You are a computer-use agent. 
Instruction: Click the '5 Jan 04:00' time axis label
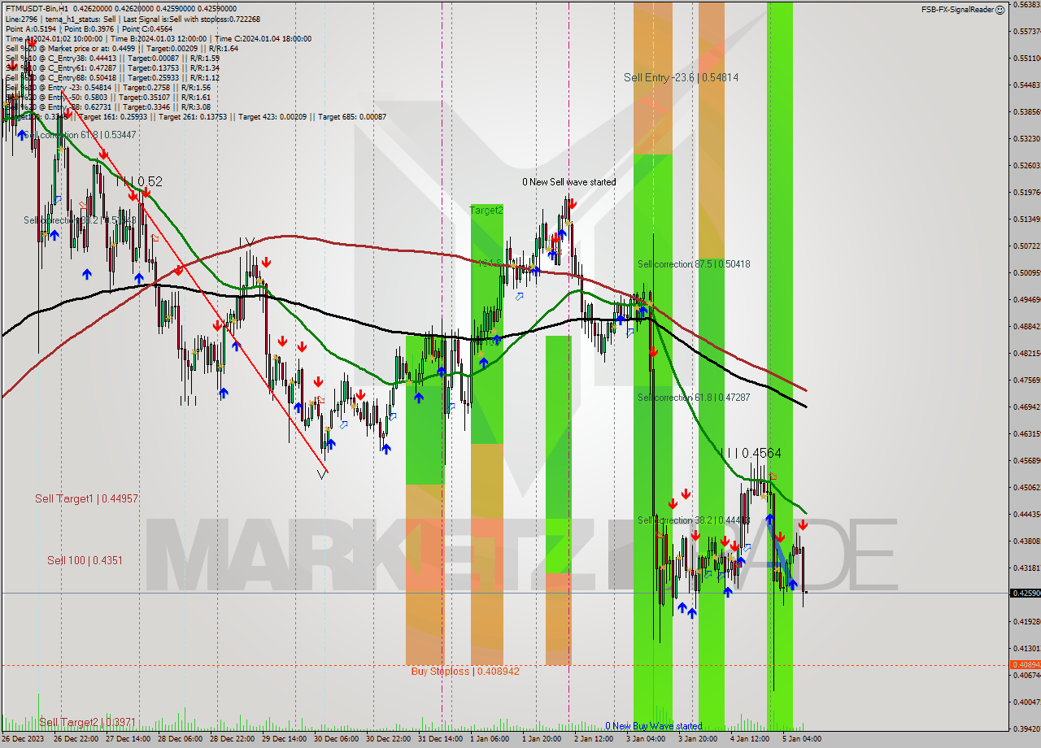tap(802, 739)
